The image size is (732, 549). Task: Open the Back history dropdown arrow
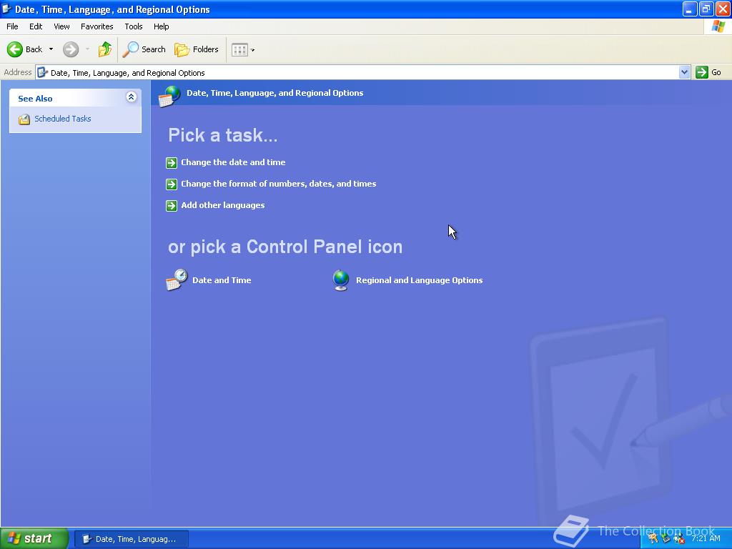click(x=51, y=49)
